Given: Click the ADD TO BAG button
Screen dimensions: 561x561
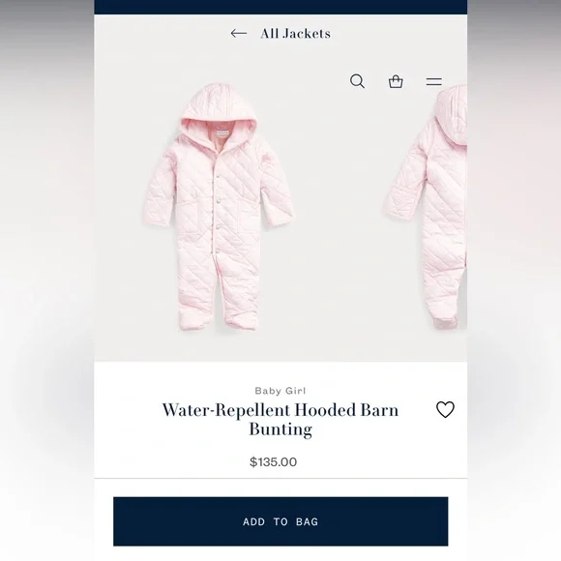Looking at the screenshot, I should point(280,521).
